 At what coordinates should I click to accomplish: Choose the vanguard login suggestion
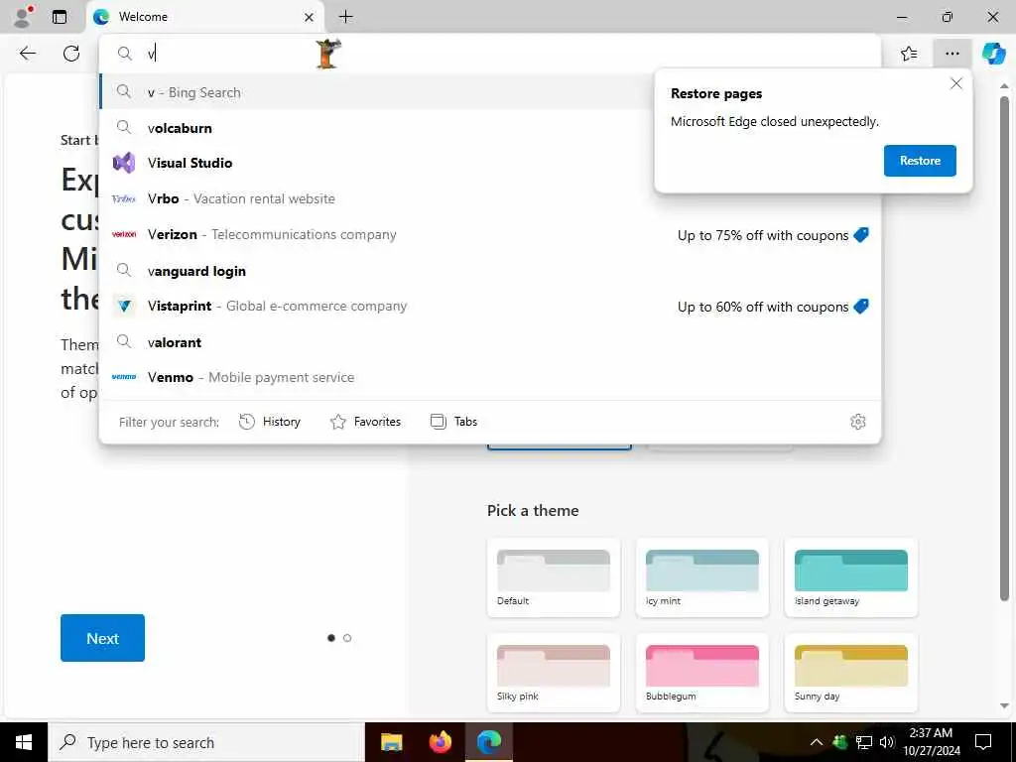click(x=490, y=270)
